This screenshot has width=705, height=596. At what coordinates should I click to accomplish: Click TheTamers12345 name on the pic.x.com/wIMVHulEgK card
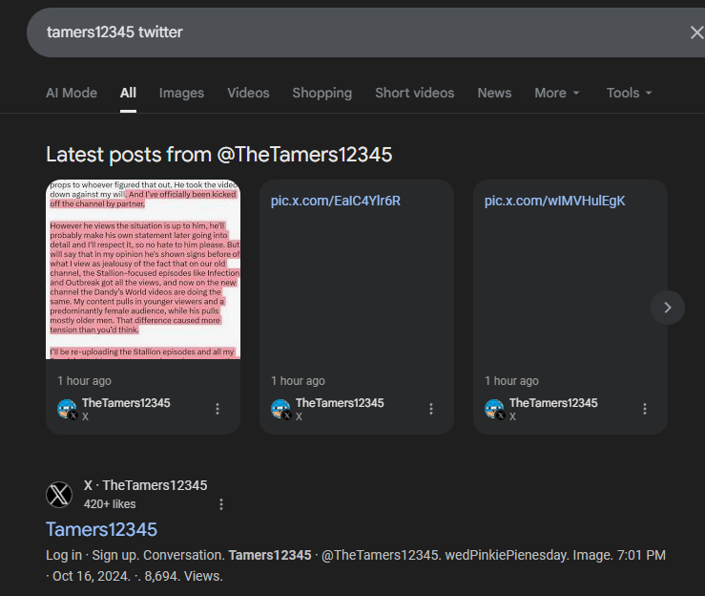[x=553, y=403]
